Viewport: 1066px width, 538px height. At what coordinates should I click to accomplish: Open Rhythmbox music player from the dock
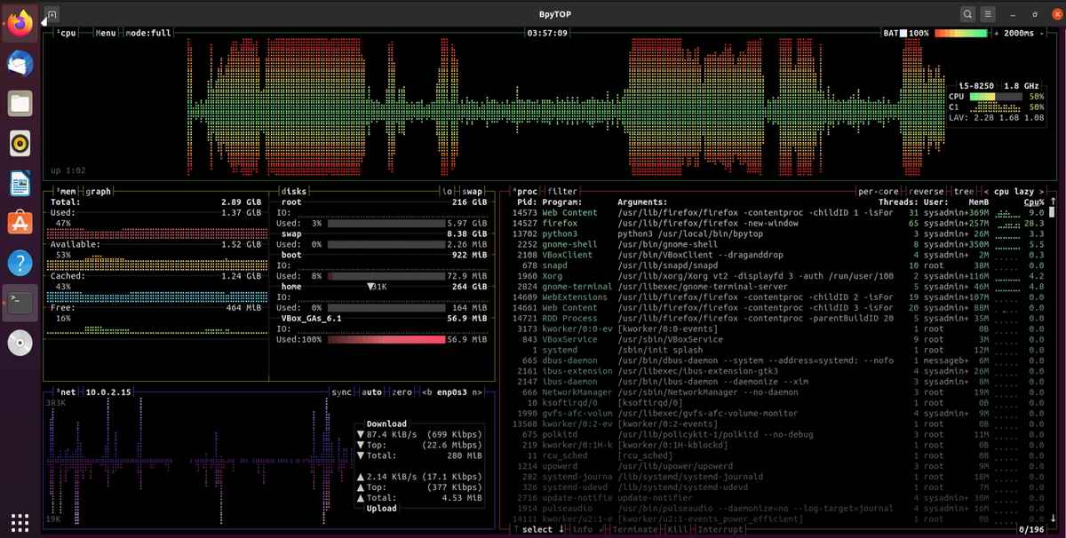[20, 143]
